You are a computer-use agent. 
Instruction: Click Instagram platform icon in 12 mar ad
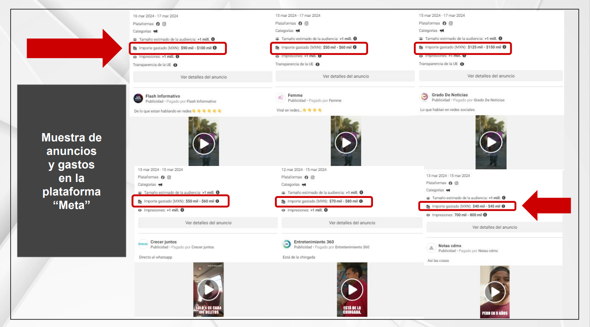tap(313, 177)
